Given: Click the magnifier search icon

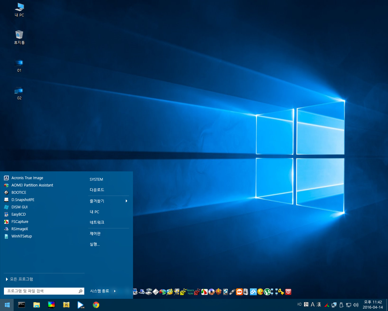Looking at the screenshot, I should pos(81,291).
